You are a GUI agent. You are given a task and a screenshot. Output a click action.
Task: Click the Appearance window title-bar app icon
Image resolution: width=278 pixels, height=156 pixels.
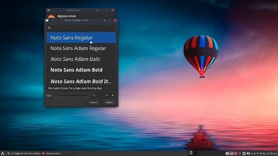(49, 10)
